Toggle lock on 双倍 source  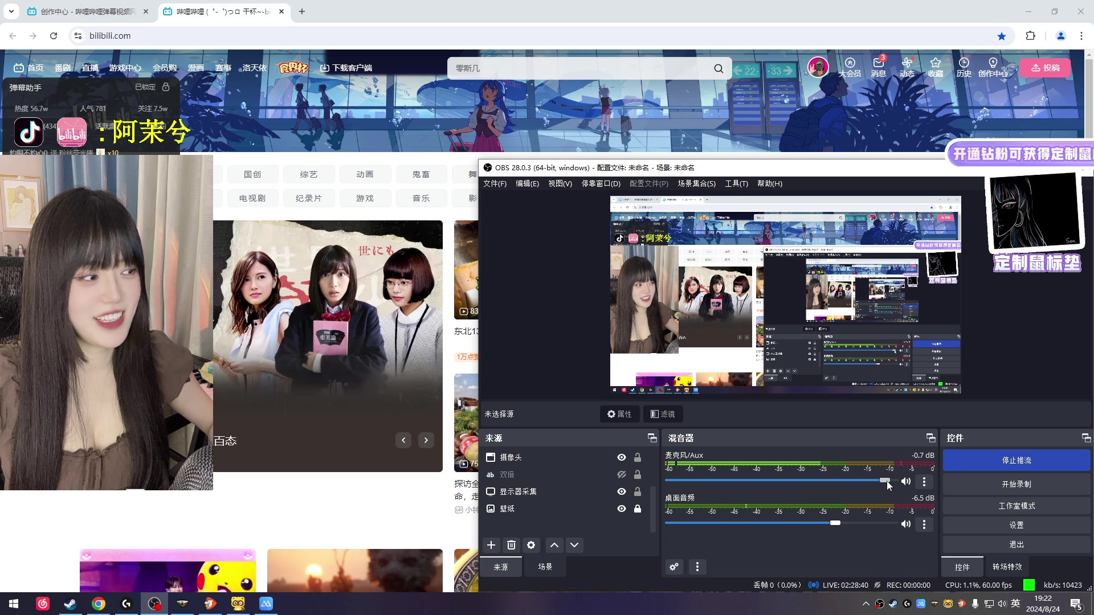638,474
